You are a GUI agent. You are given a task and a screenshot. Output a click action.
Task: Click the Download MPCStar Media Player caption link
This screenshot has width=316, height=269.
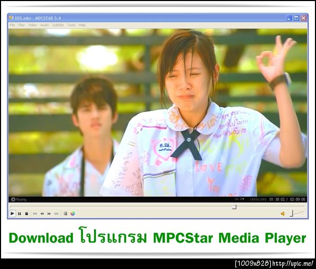[157, 236]
